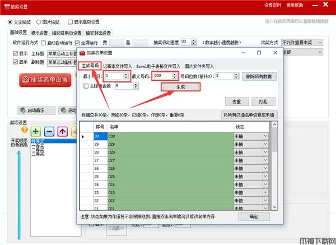Viewport: 336px width, 245px height.
Task: Click scrollbar up arrow in name list
Action: [x=274, y=124]
